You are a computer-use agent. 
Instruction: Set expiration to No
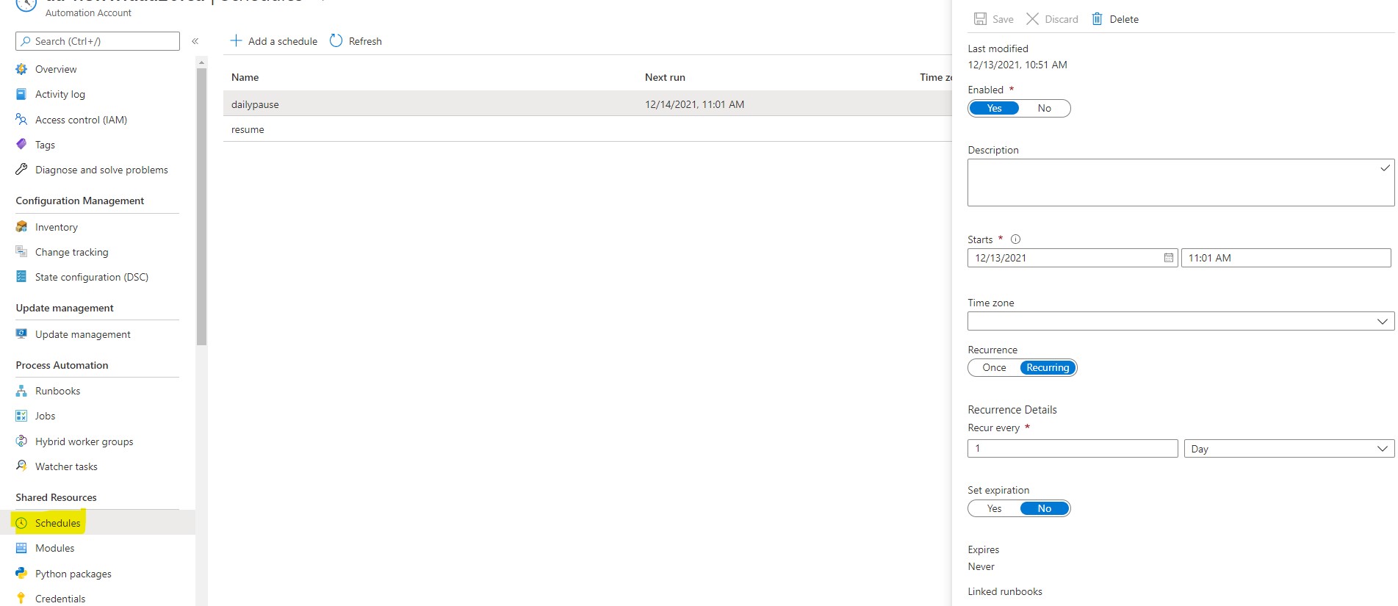coord(1044,508)
